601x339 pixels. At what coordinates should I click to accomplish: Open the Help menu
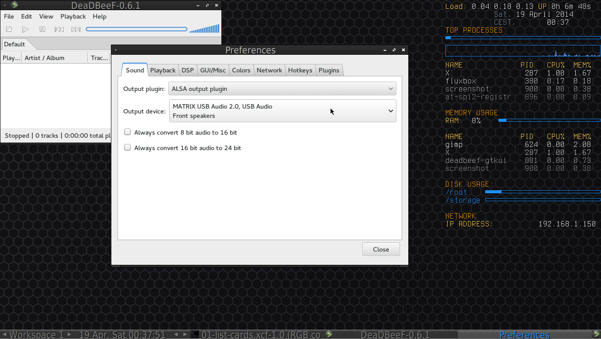click(99, 16)
